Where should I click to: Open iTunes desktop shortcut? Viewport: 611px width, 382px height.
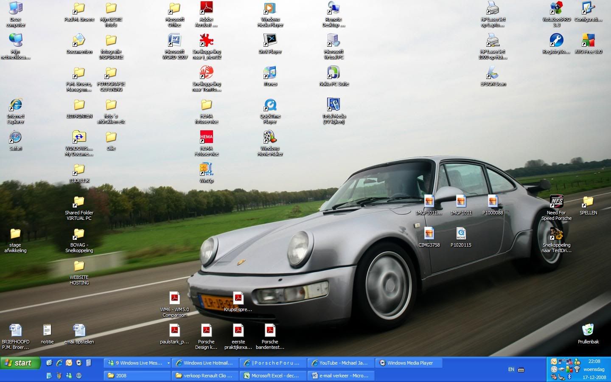270,76
